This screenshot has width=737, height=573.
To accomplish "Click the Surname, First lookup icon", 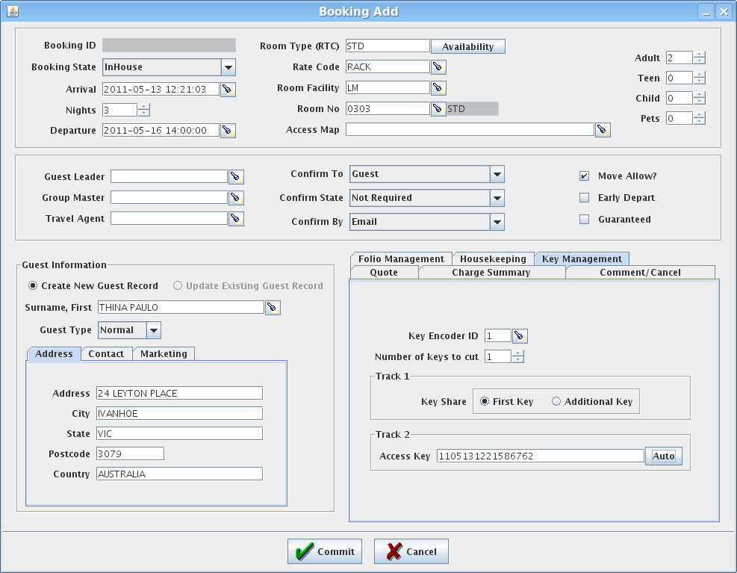I will point(273,308).
